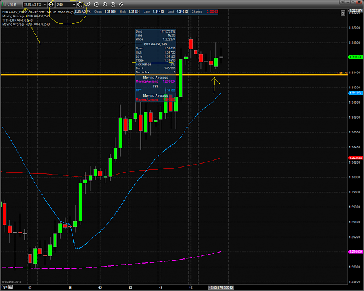
Task: Click the refresh/reload chart icon
Action: 96,5
